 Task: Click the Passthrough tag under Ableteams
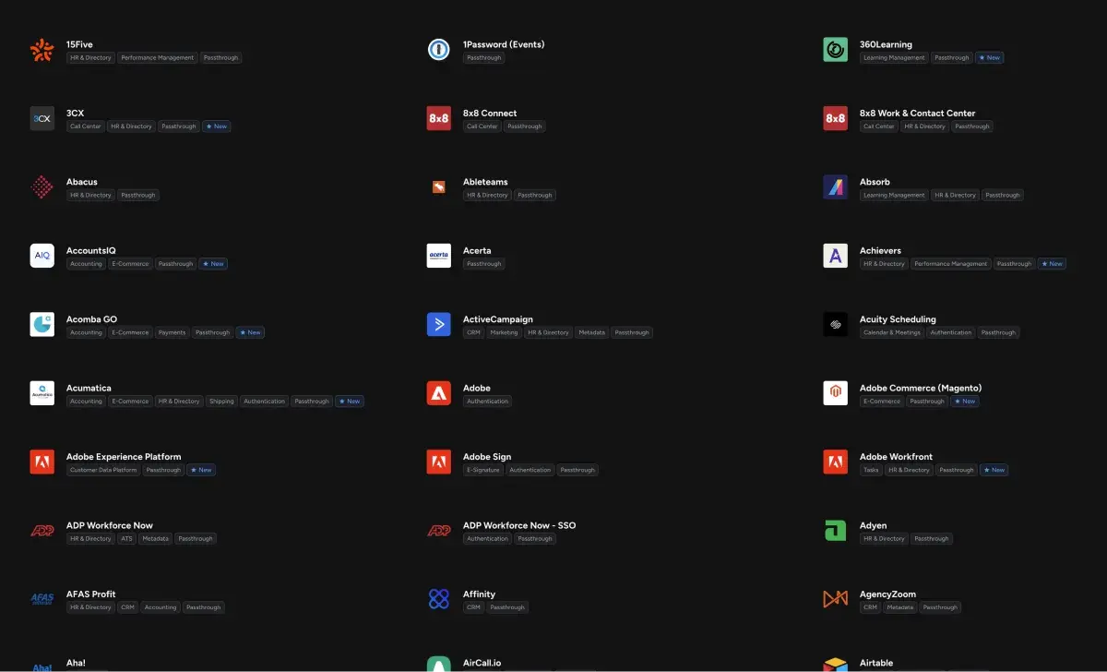535,196
